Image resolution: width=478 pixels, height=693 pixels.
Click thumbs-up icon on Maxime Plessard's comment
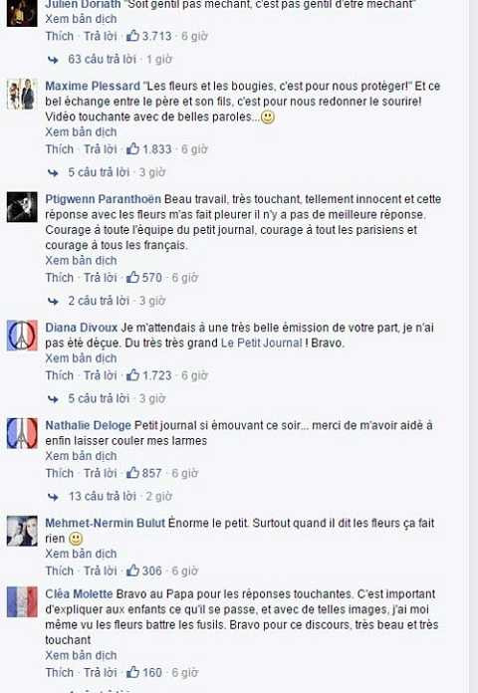tap(132, 148)
